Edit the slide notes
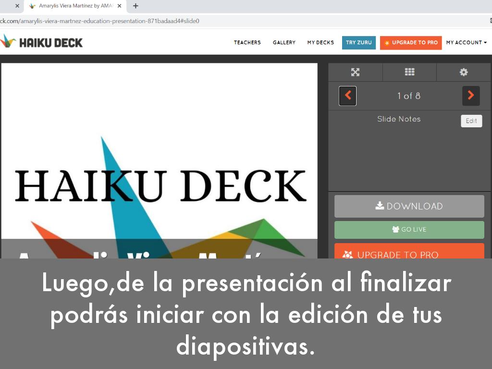Image resolution: width=492 pixels, height=369 pixels. 471,121
